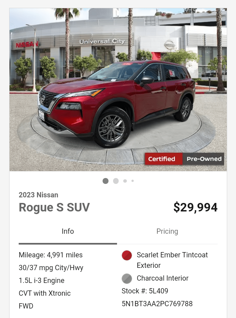This screenshot has height=318, width=236.
Task: Select the second carousel dot indicator
Action: (x=116, y=181)
